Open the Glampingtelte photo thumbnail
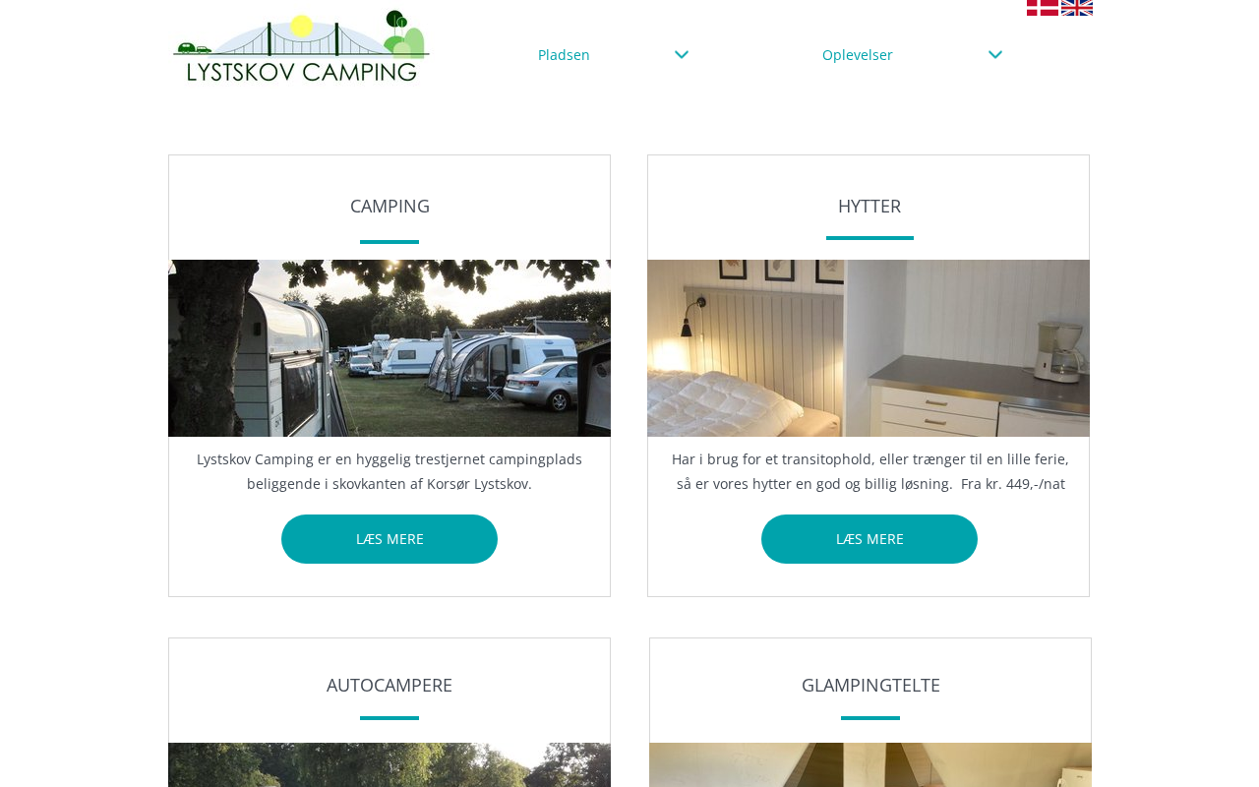Viewport: 1259px width, 787px height. (870, 765)
